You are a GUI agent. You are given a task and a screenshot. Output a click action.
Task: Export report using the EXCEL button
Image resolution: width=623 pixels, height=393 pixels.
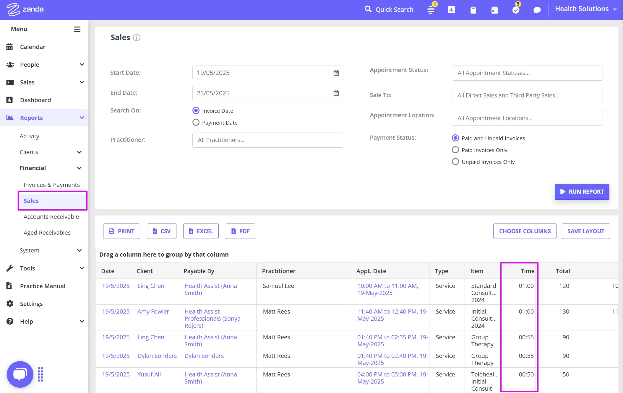pyautogui.click(x=201, y=231)
